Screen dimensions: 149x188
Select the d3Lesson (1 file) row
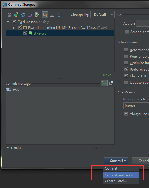coord(60,22)
